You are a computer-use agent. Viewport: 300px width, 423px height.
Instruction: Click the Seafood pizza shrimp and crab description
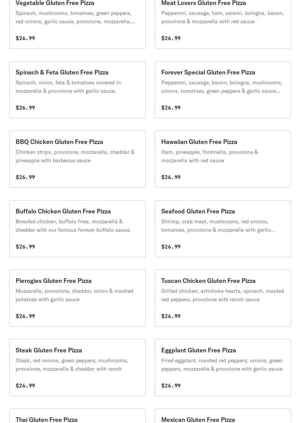coord(218,226)
